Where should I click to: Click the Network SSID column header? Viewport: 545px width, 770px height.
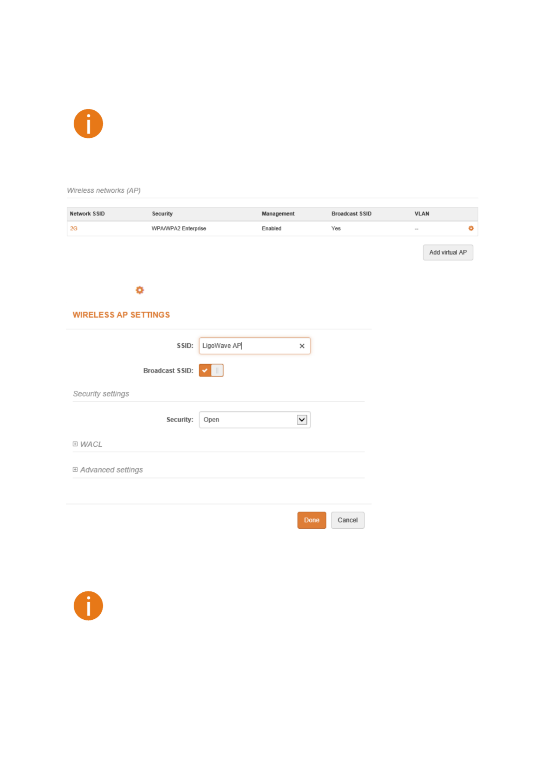click(87, 214)
